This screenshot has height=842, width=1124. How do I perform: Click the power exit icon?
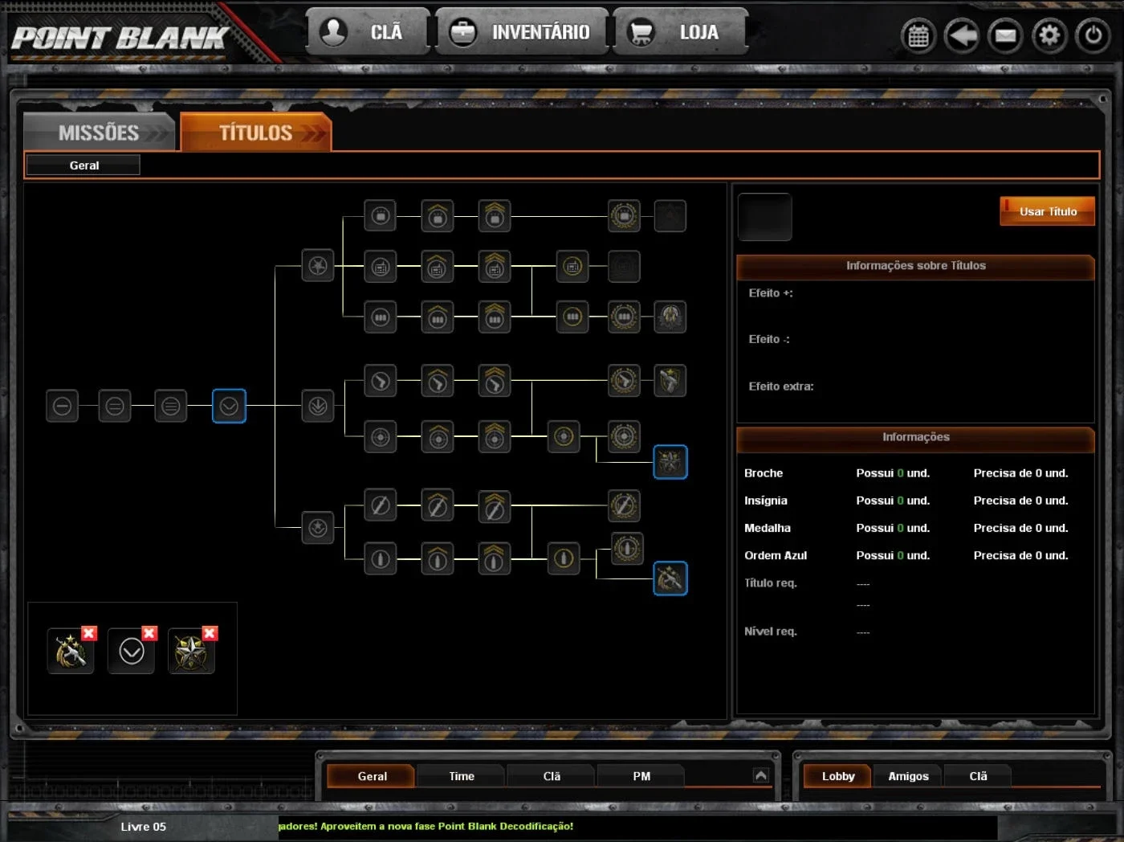(x=1093, y=35)
